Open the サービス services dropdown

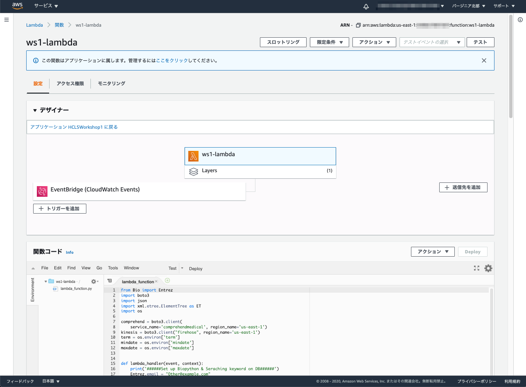pos(46,6)
